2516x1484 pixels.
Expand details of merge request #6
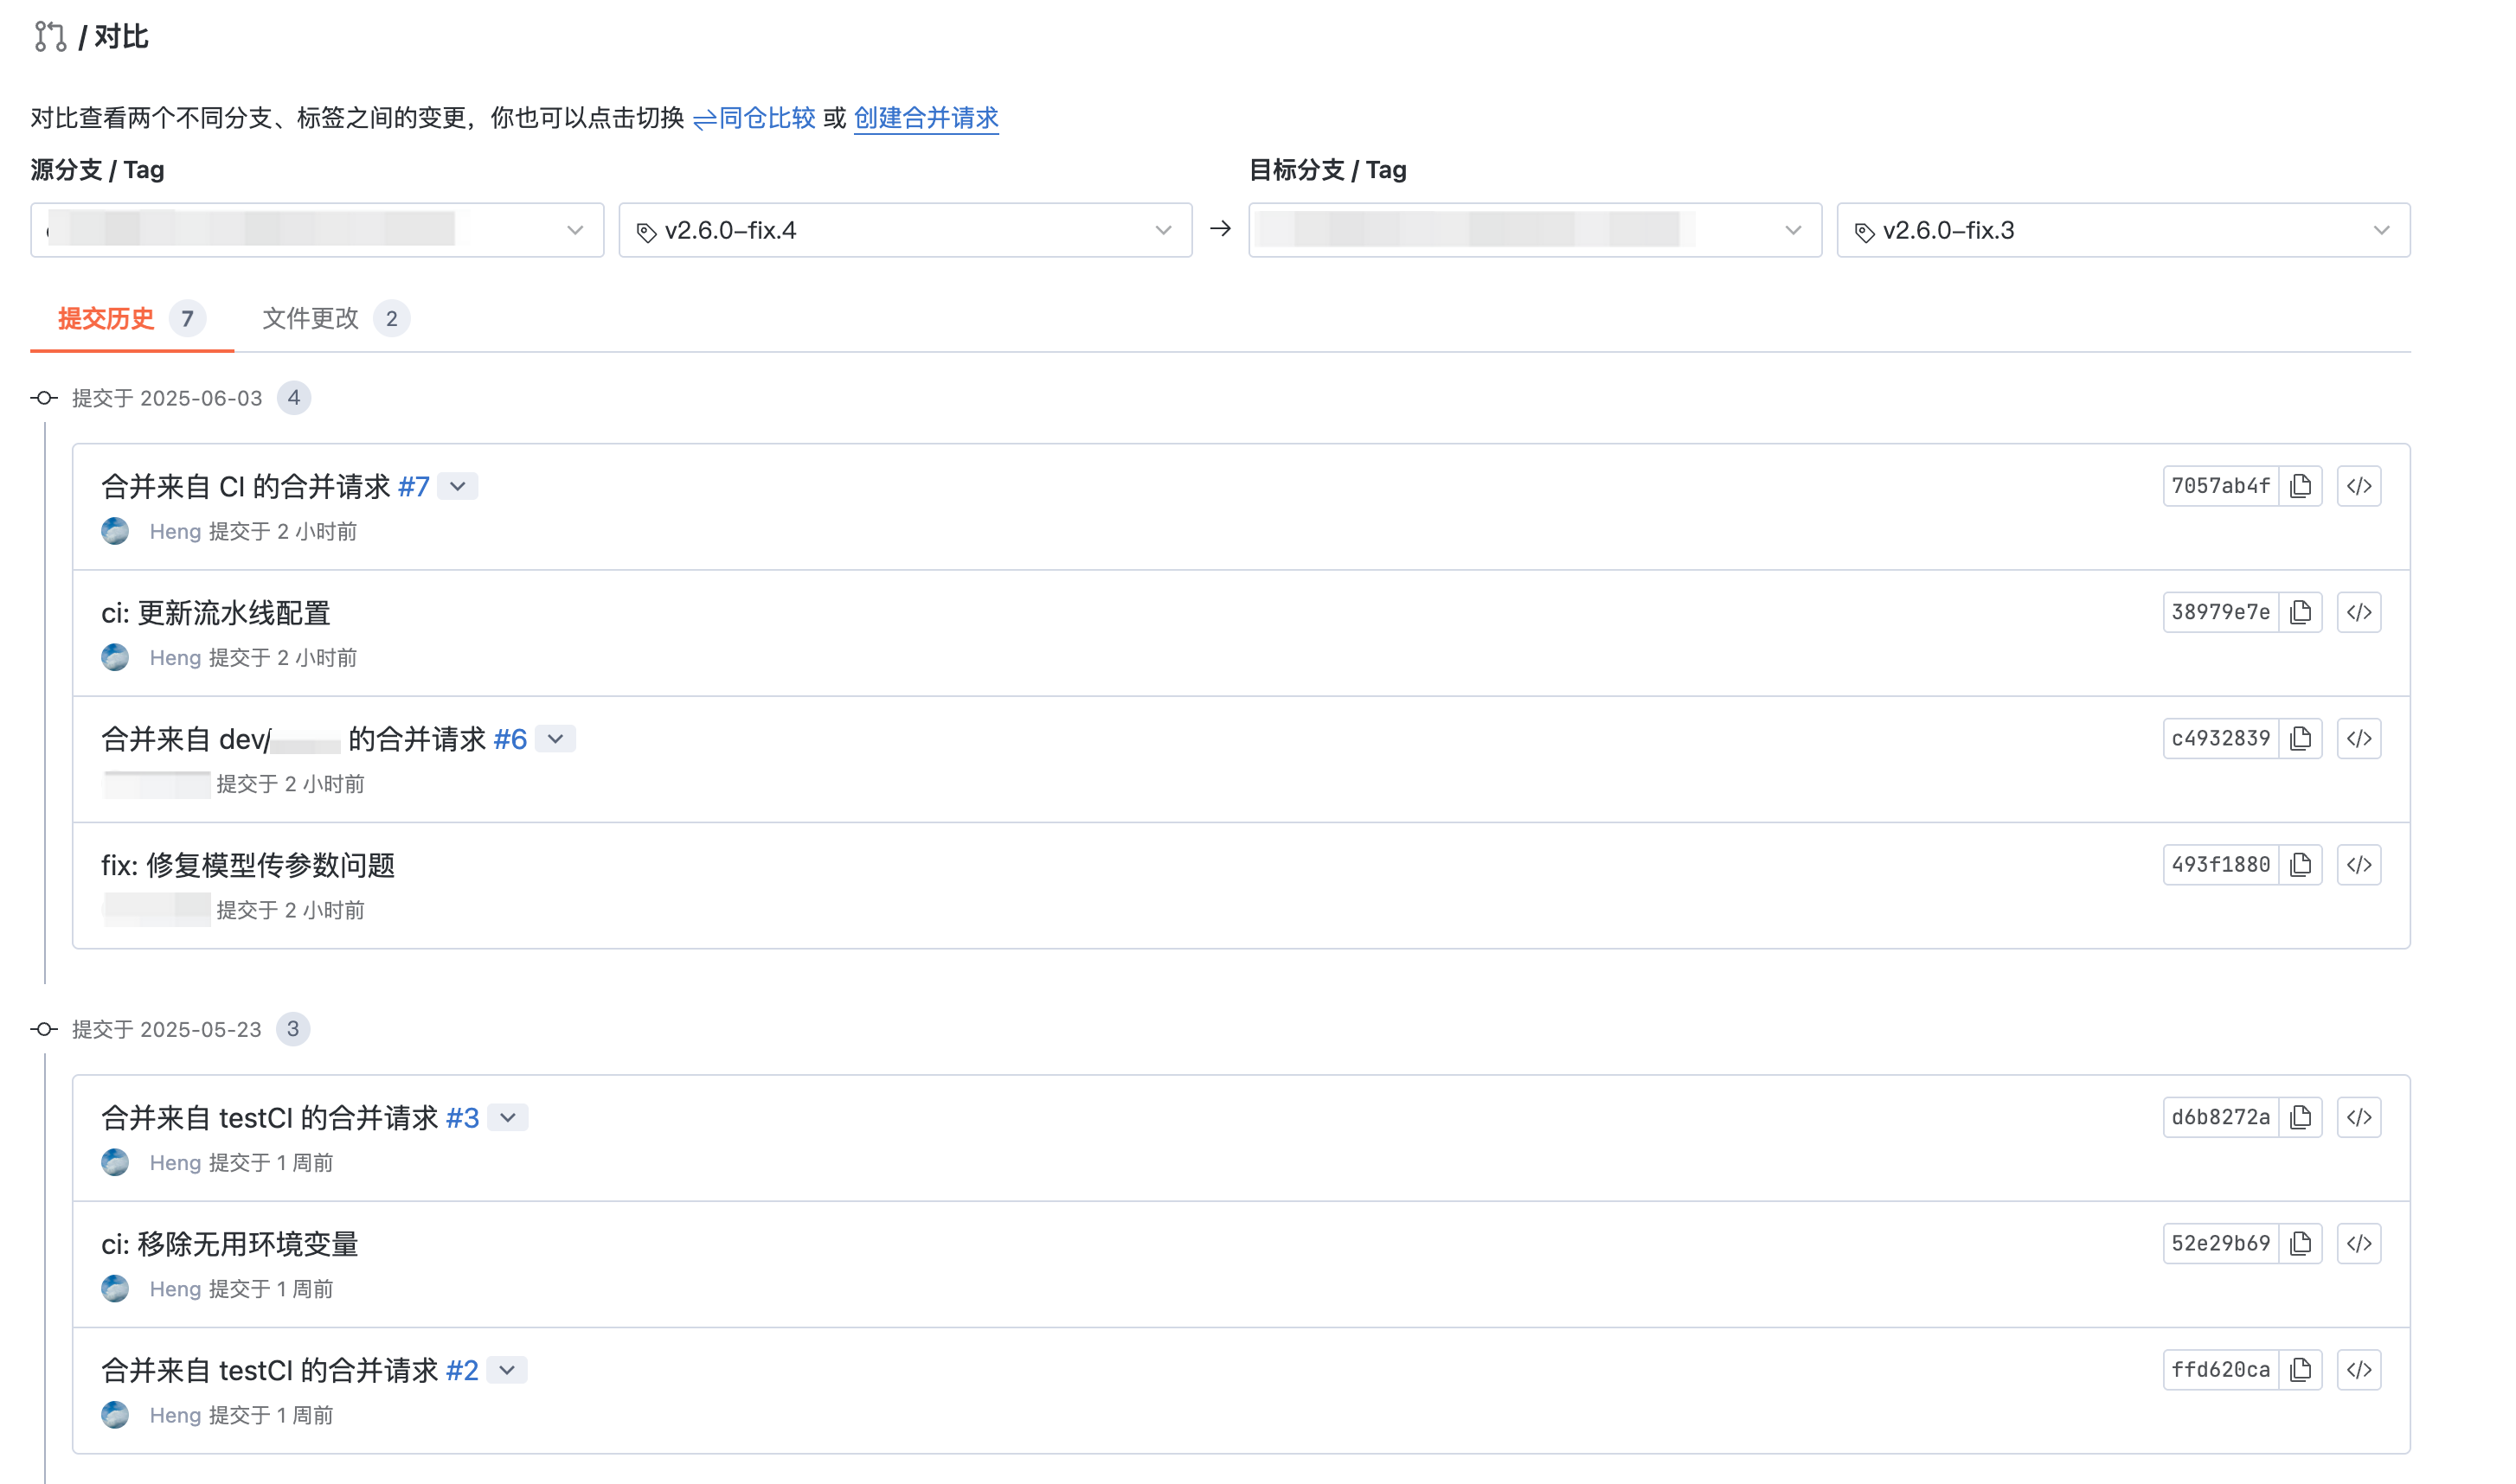(x=556, y=740)
